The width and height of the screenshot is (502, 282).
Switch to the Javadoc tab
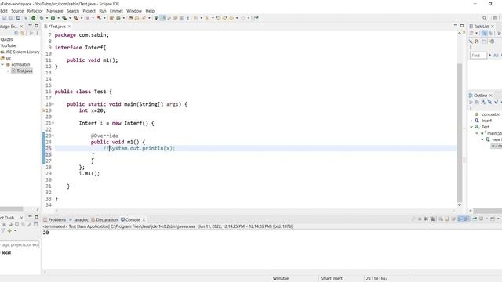point(78,219)
